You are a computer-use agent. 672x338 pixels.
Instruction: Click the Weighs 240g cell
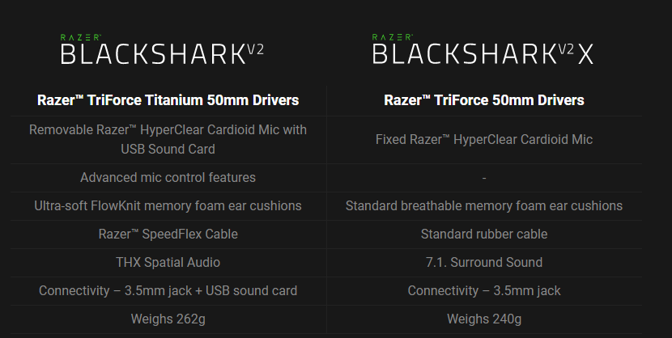(x=484, y=319)
